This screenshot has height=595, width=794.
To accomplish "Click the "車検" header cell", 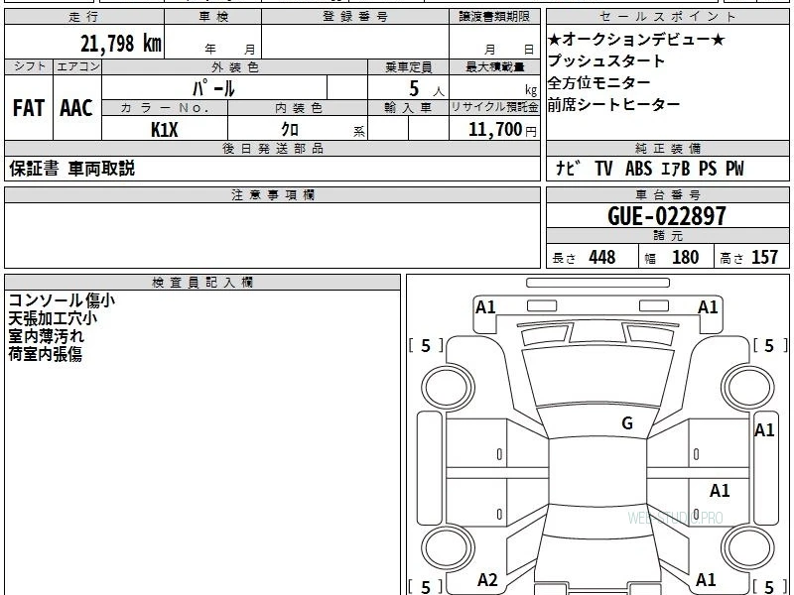I will click(x=213, y=17).
